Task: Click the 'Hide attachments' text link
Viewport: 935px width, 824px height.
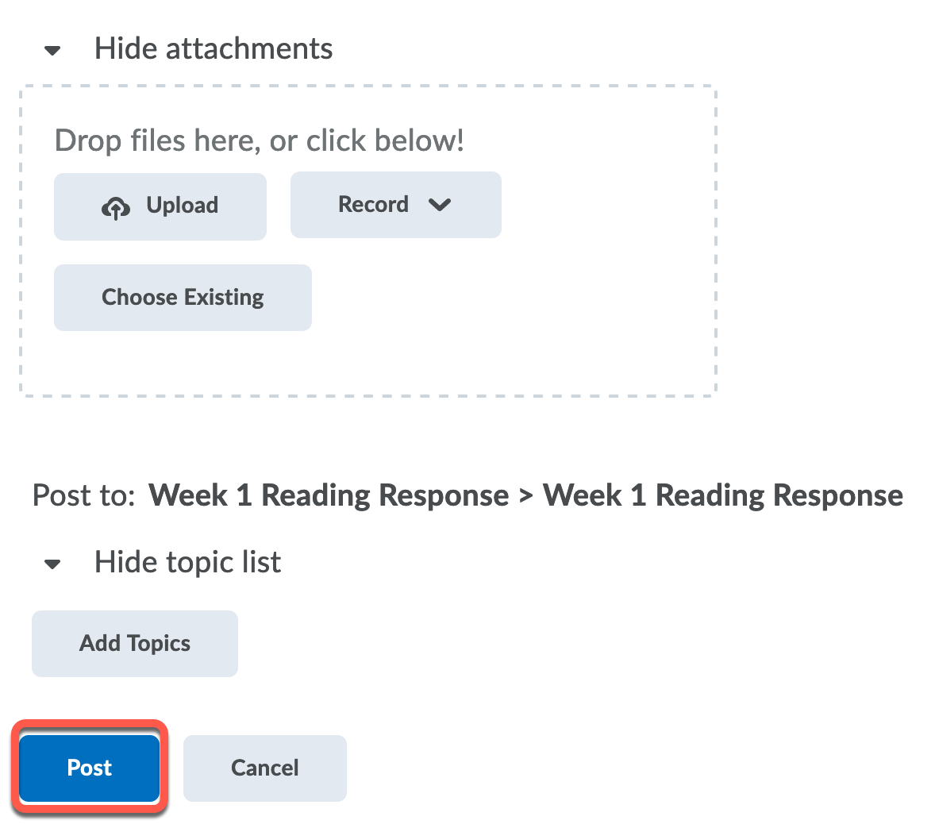Action: click(214, 49)
